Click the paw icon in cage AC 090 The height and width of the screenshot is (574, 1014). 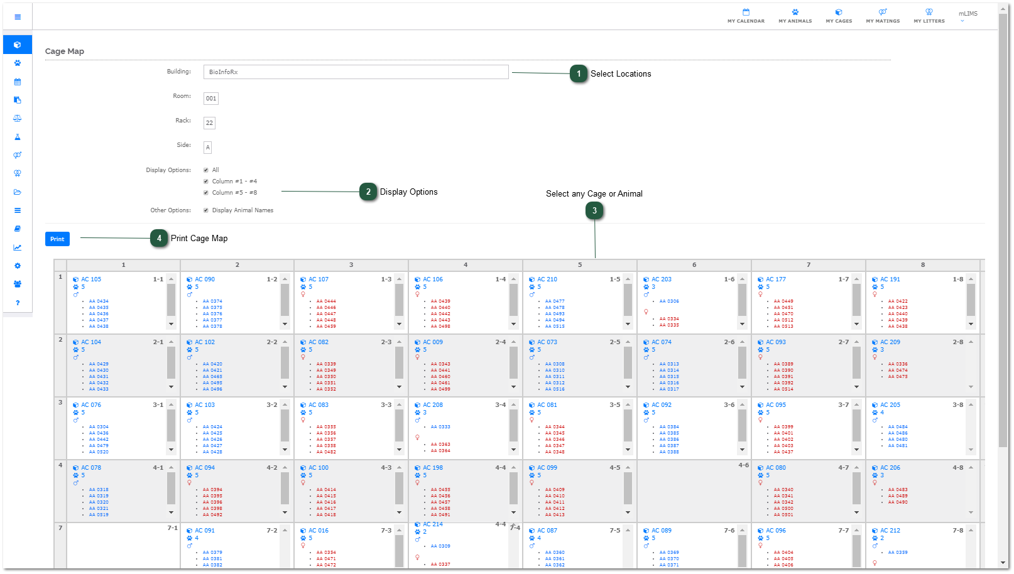click(x=190, y=287)
